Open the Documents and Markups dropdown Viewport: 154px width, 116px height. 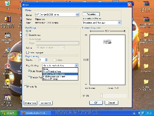click(119, 23)
